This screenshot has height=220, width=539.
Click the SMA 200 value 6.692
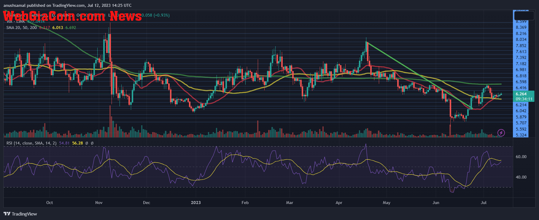pos(71,28)
